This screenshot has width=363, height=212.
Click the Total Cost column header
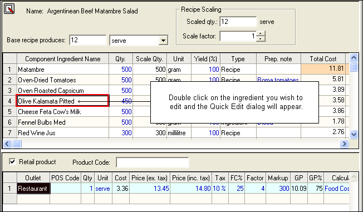coord(323,59)
